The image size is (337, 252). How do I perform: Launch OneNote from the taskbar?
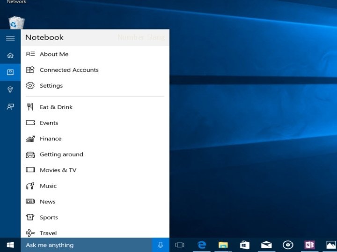click(x=309, y=245)
